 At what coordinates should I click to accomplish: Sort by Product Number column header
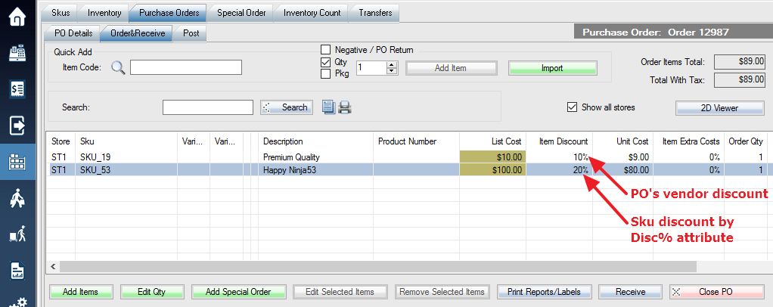point(417,141)
